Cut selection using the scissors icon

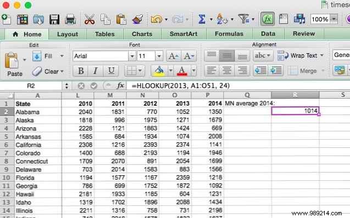pos(89,19)
